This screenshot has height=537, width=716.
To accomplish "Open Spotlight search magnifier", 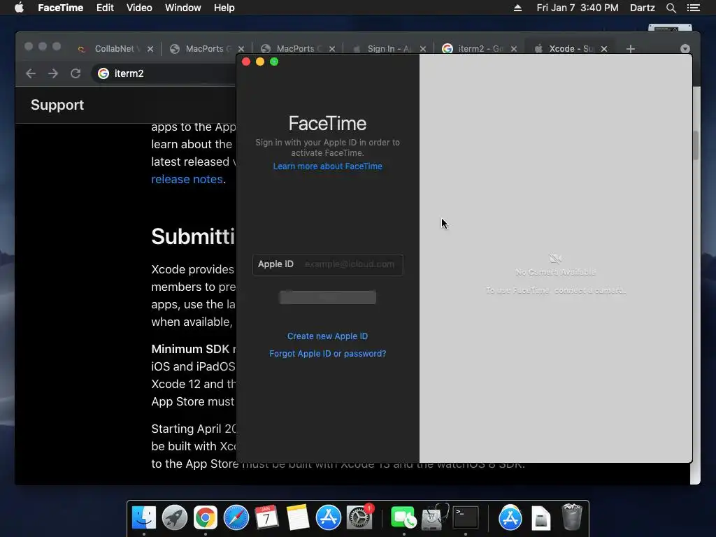I will pyautogui.click(x=671, y=8).
